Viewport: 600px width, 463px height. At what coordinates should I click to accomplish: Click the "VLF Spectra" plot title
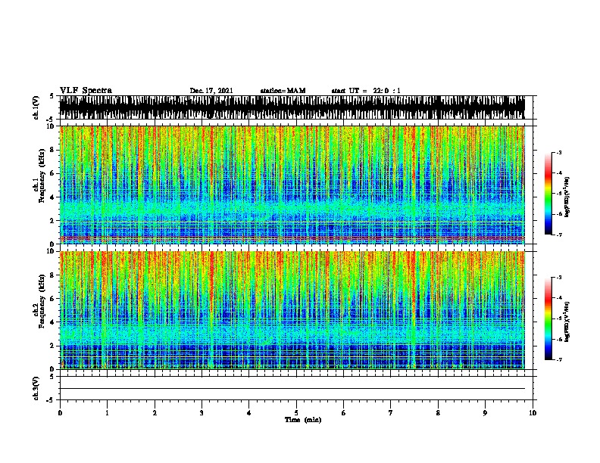point(86,91)
